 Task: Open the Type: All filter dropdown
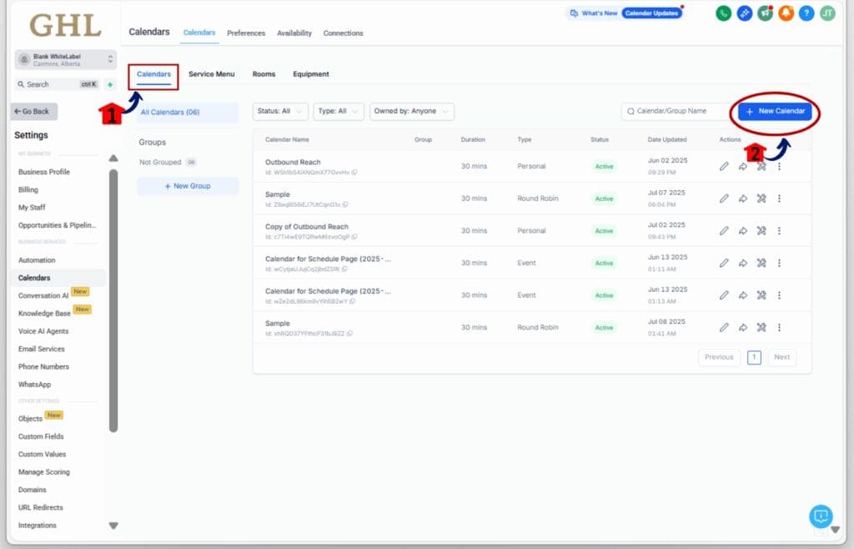339,111
